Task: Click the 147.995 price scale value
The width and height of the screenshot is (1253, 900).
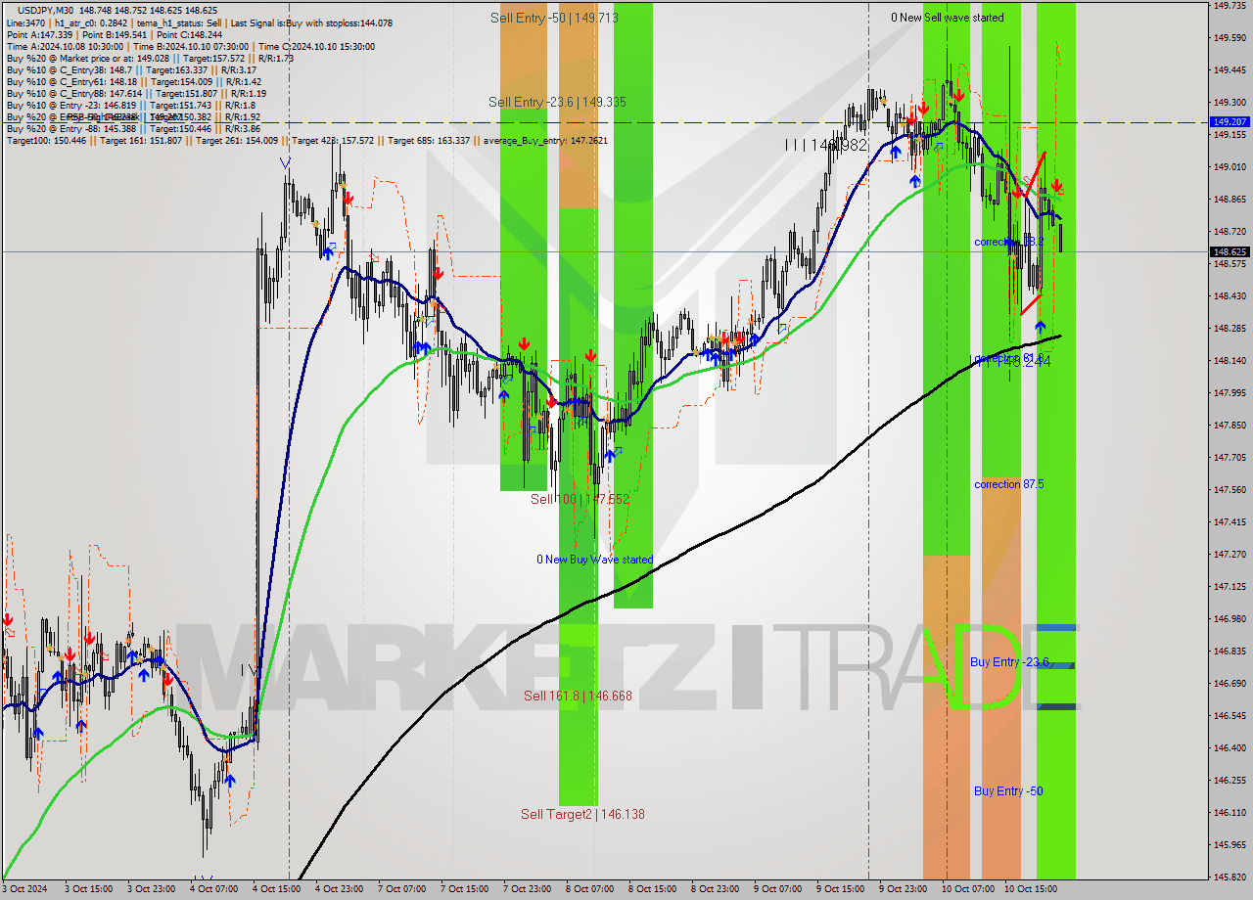Action: point(1230,392)
